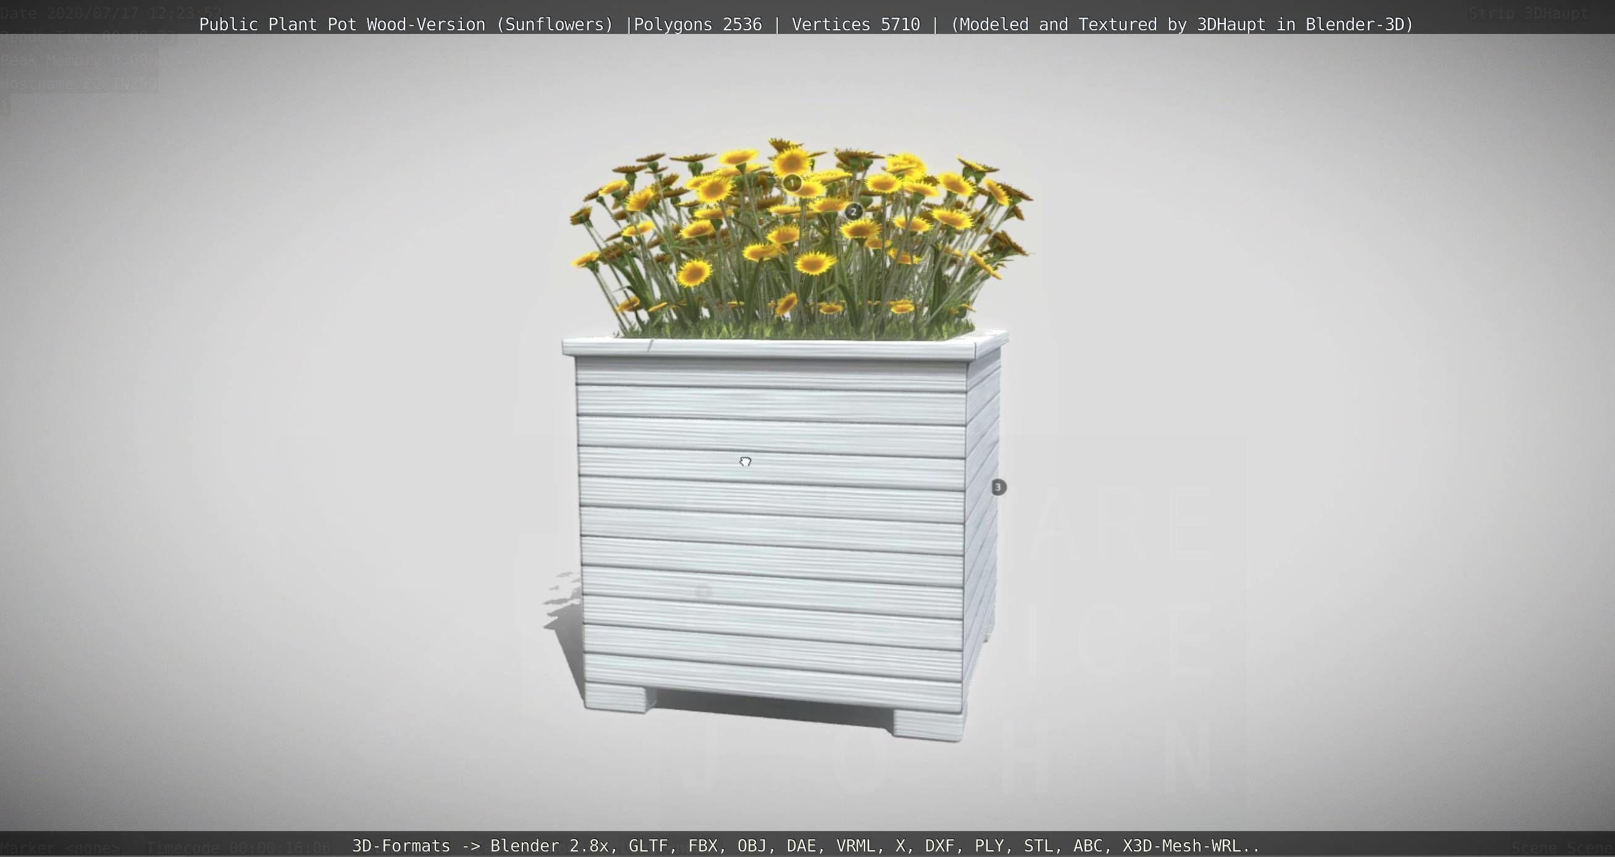Click the "GLTF" format text
1615x857 pixels.
click(648, 846)
